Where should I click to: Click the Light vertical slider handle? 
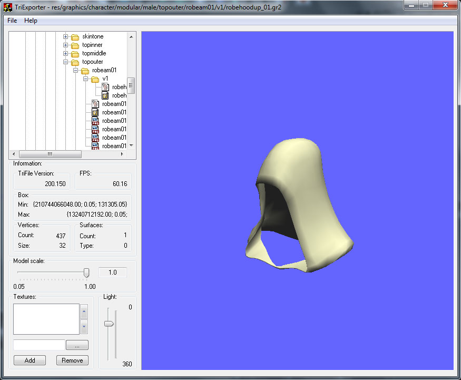coord(109,324)
